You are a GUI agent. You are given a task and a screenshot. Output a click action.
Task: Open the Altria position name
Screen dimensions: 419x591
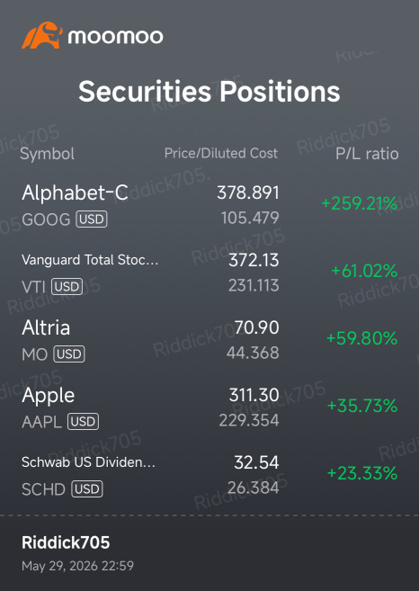(46, 327)
